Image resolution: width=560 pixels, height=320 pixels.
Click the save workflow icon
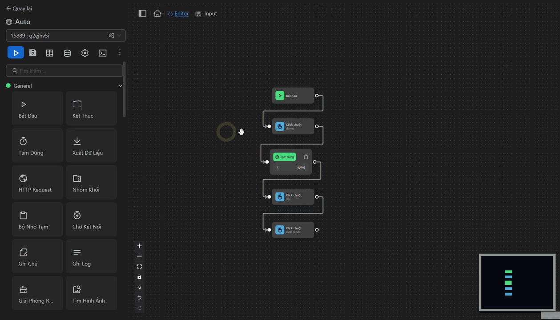coord(33,53)
